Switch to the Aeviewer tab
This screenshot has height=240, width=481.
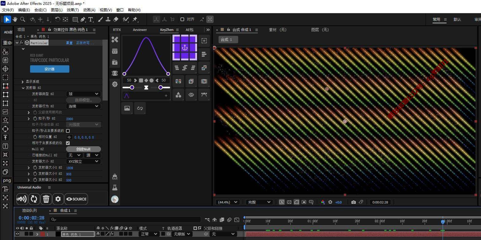(140, 30)
